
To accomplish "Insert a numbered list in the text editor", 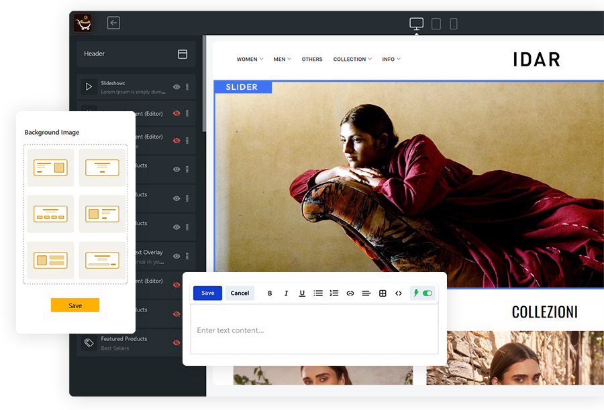I will [x=334, y=293].
